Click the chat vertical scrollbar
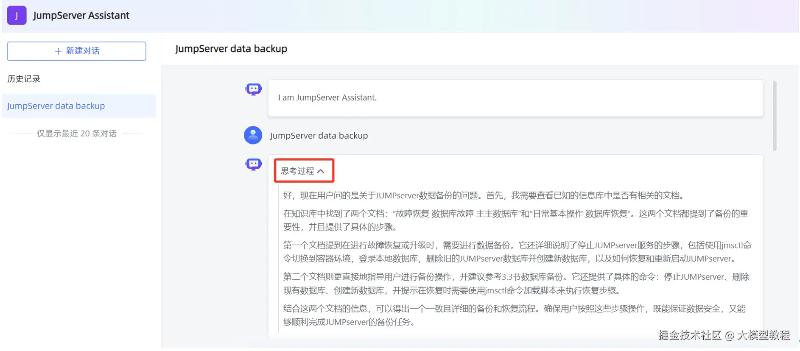This screenshot has height=351, width=800. tap(775, 116)
